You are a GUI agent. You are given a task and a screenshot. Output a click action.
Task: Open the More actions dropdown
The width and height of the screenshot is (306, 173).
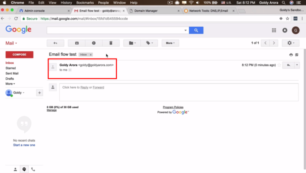click(x=170, y=43)
